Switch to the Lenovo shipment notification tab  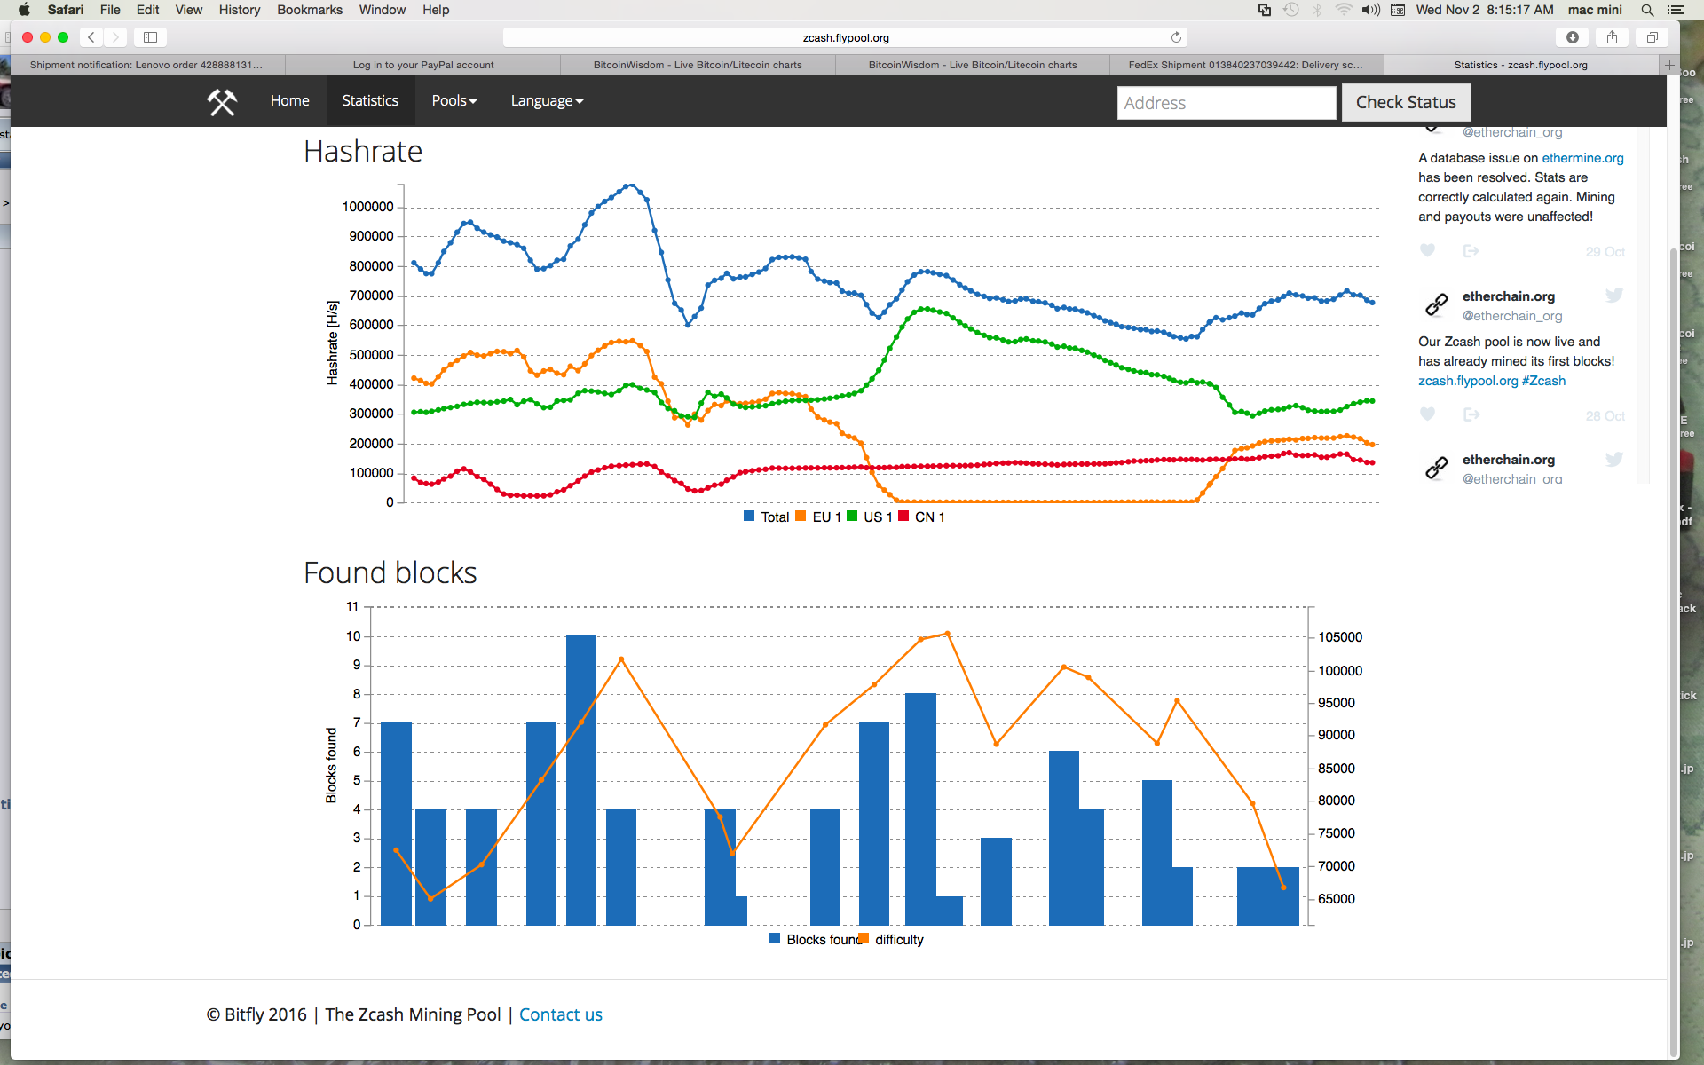pyautogui.click(x=146, y=65)
